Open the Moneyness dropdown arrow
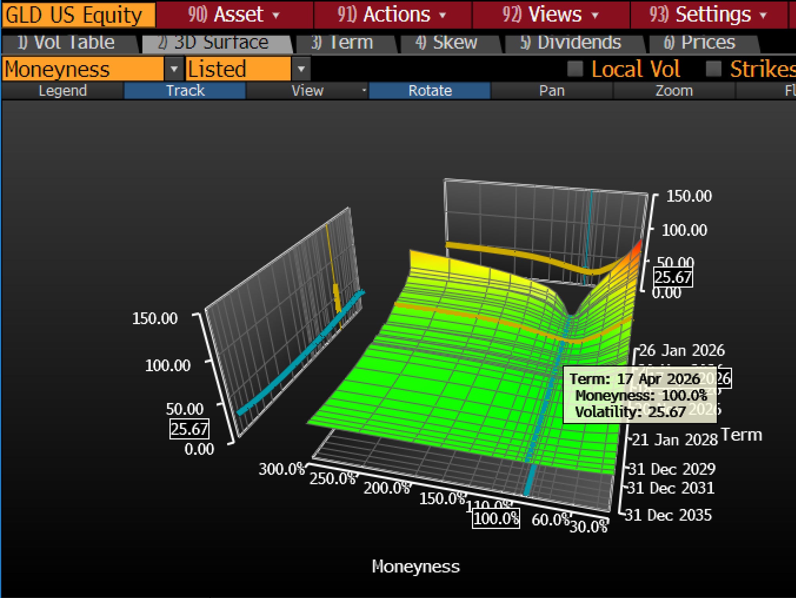This screenshot has width=796, height=598. coord(174,69)
